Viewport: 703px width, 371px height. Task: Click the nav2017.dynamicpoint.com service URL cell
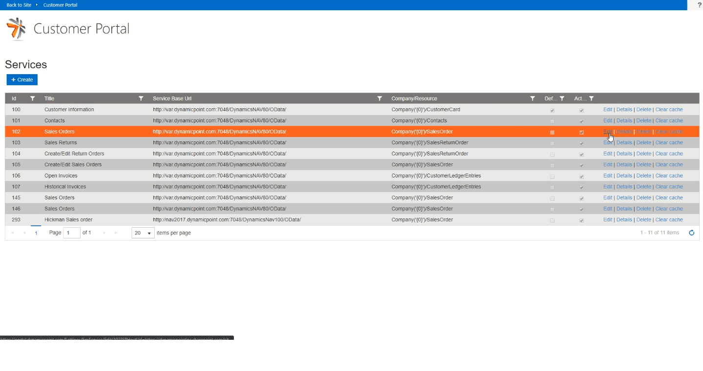(x=227, y=220)
